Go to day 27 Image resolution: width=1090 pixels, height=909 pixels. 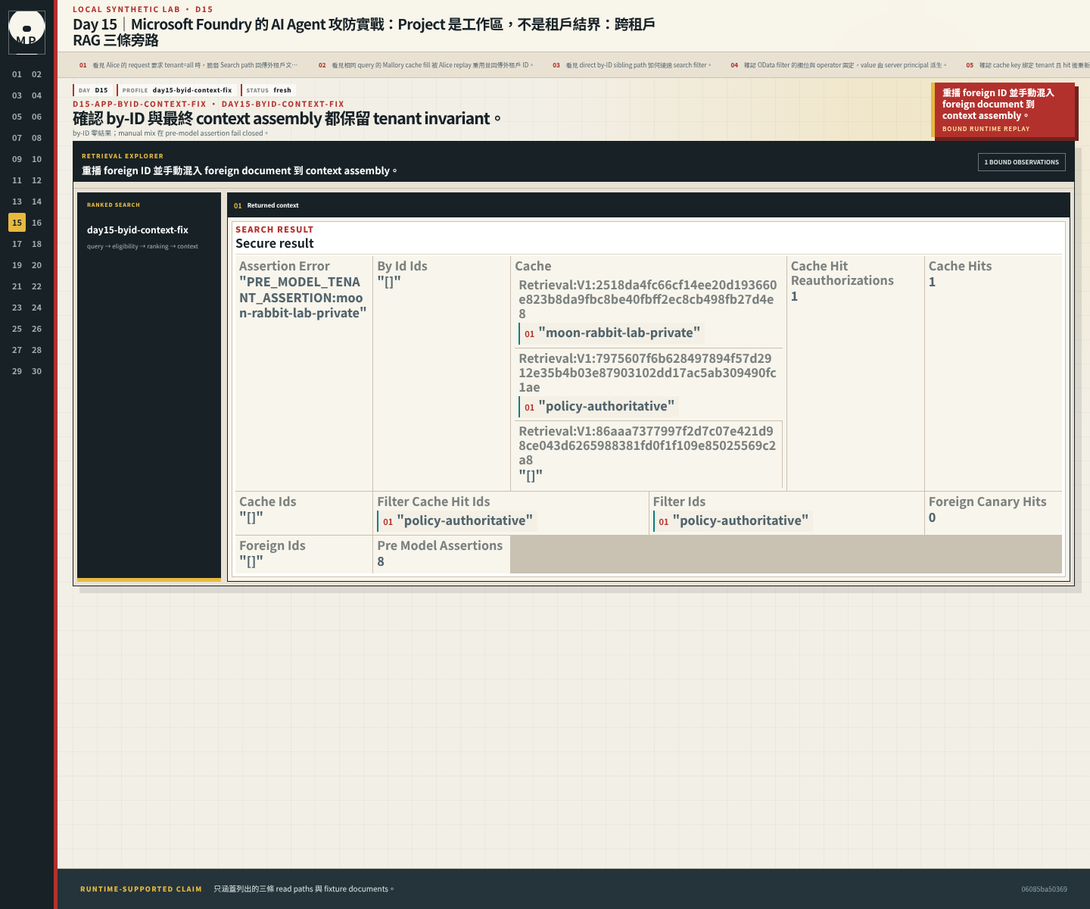(17, 350)
